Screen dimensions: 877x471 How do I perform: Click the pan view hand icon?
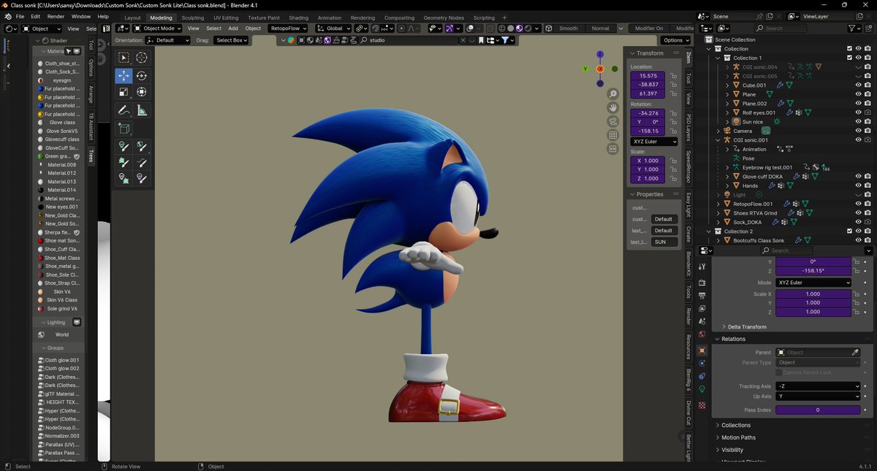612,108
